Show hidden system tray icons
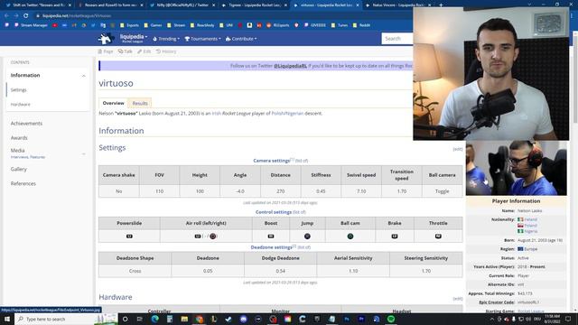Viewport: 578px width, 325px height. coord(492,319)
